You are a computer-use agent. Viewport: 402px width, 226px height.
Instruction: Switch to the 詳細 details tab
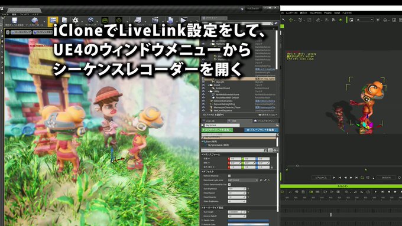click(x=234, y=121)
